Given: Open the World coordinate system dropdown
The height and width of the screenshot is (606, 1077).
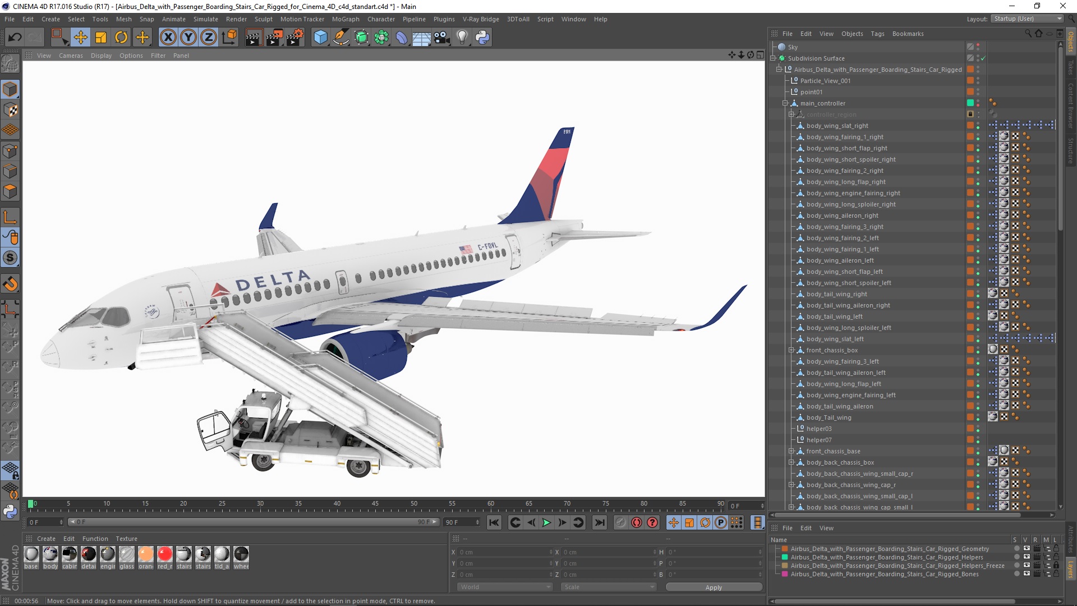Looking at the screenshot, I should [505, 587].
